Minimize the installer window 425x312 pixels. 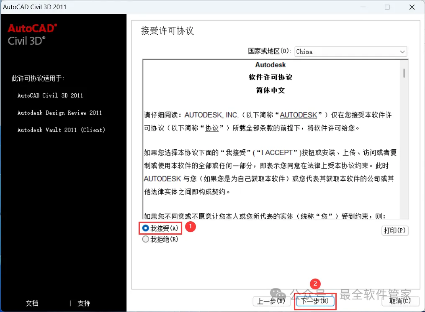click(363, 7)
